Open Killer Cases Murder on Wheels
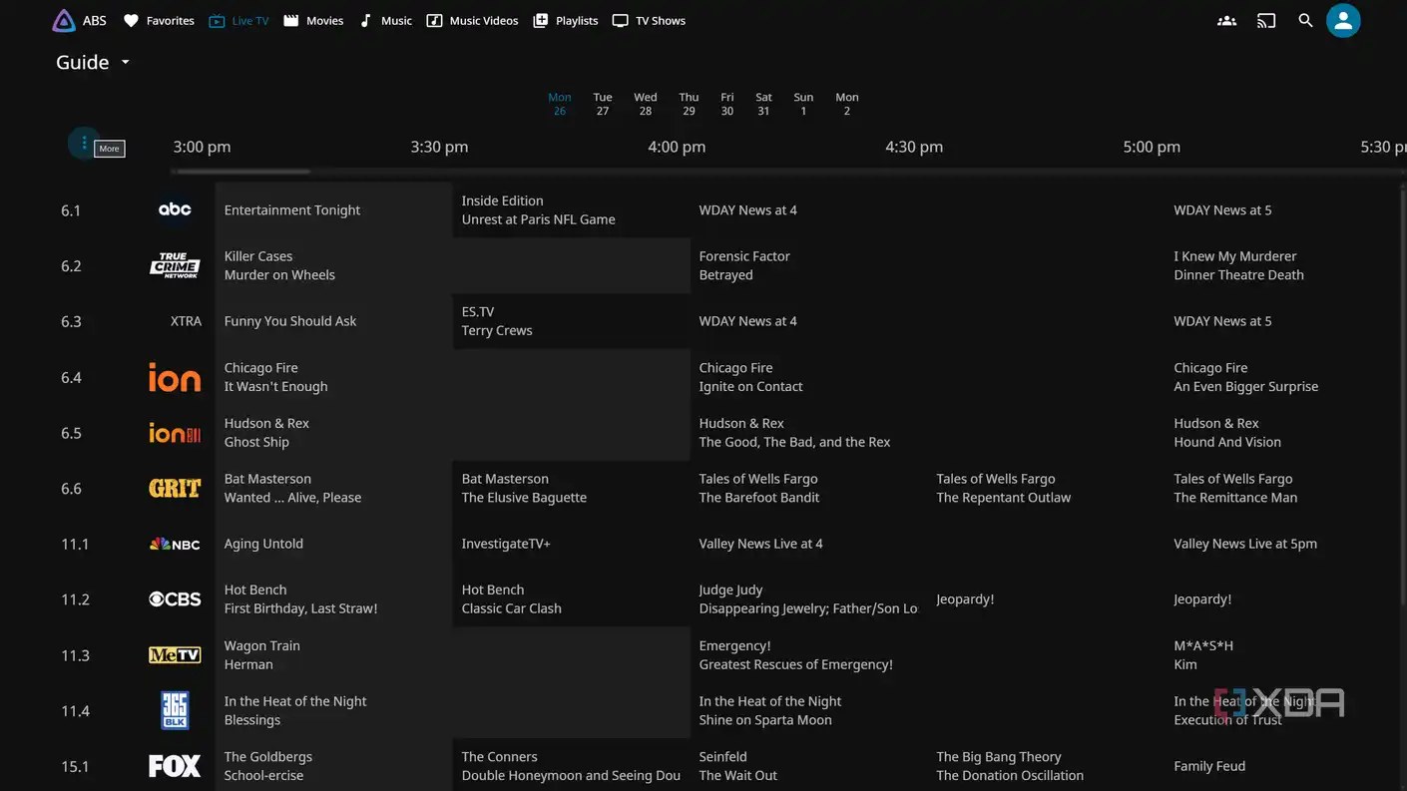The height and width of the screenshot is (791, 1407). coord(452,265)
